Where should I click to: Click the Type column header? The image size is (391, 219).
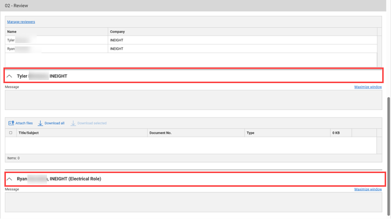pyautogui.click(x=287, y=133)
